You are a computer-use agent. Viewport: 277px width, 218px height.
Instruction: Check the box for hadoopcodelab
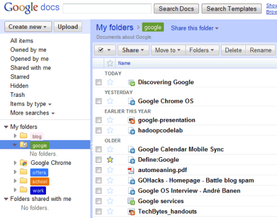[x=99, y=130]
